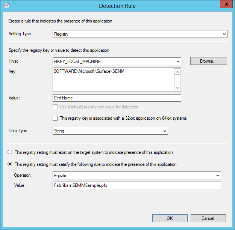Click the Browse button
The width and height of the screenshot is (235, 230).
tap(208, 61)
